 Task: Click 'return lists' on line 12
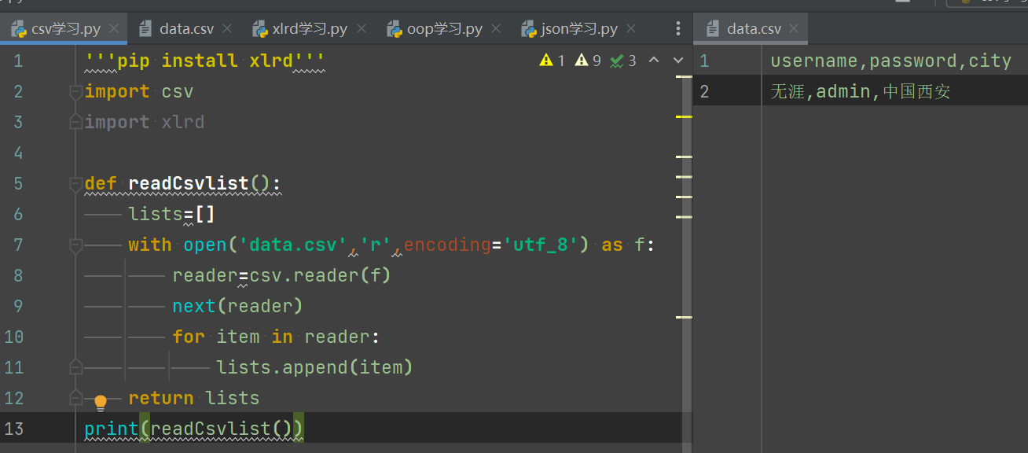[x=193, y=398]
